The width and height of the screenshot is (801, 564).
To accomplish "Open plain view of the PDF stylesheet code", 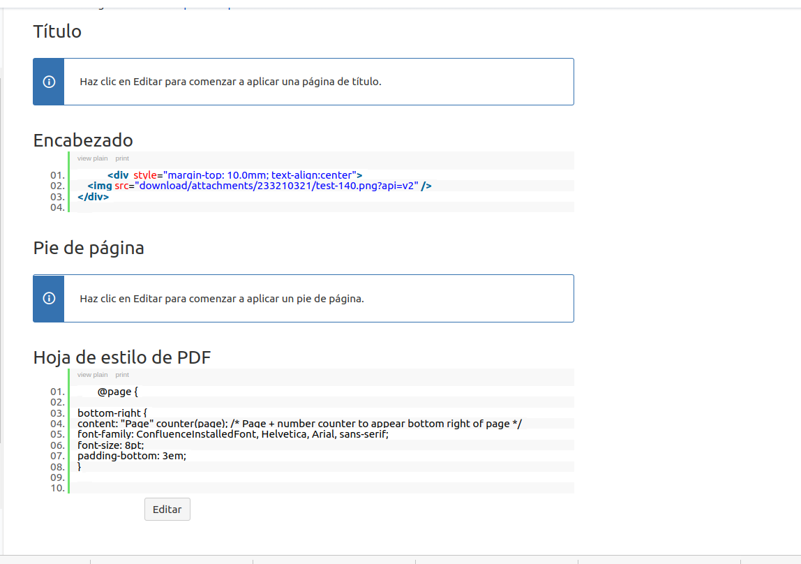I will coord(93,375).
